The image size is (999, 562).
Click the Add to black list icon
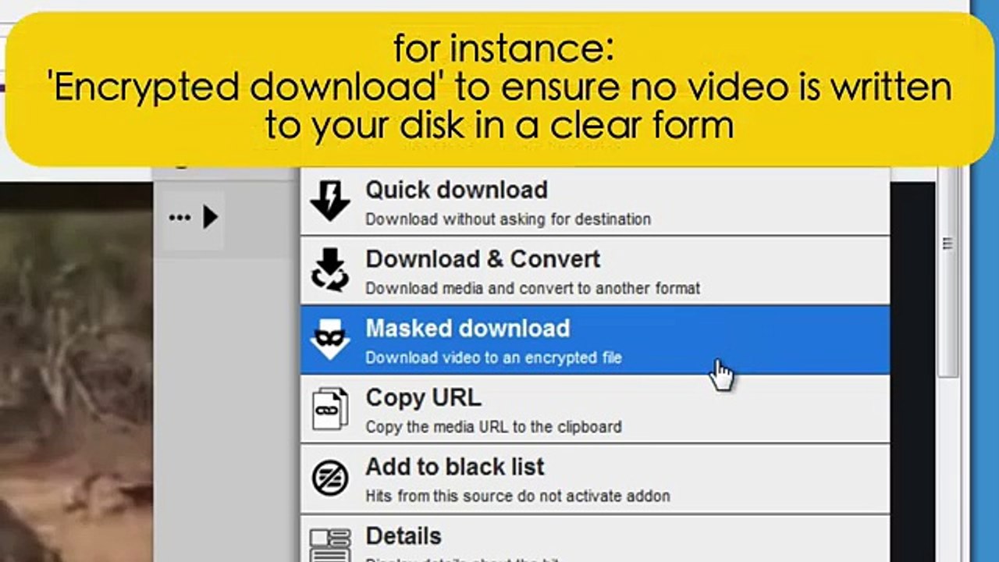click(x=330, y=478)
